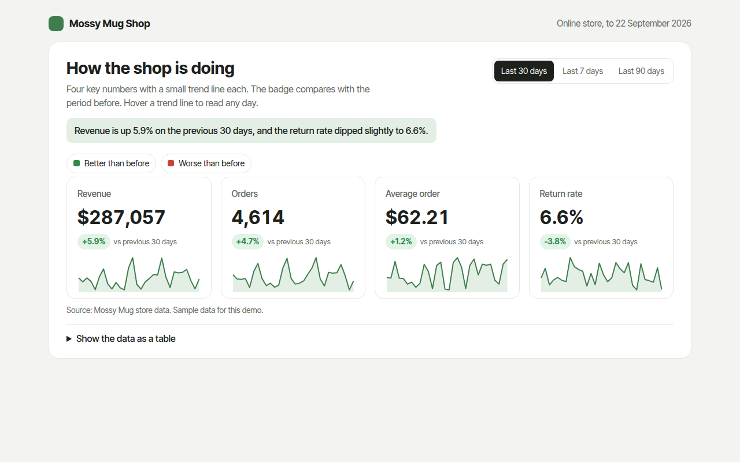740x462 pixels.
Task: Expand Show the data as a table
Action: click(x=121, y=339)
